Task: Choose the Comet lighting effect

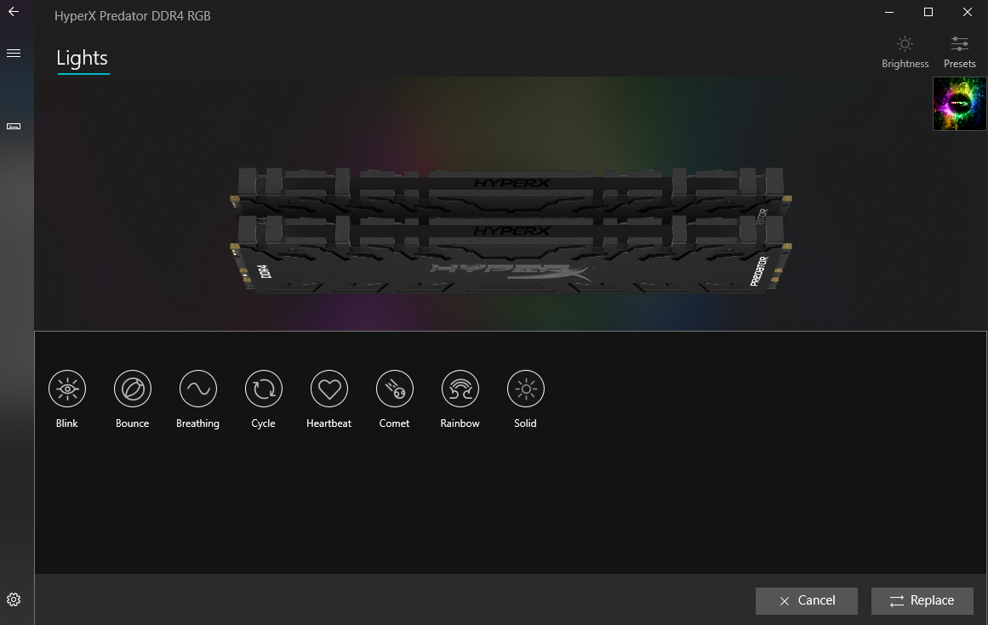Action: [x=395, y=389]
